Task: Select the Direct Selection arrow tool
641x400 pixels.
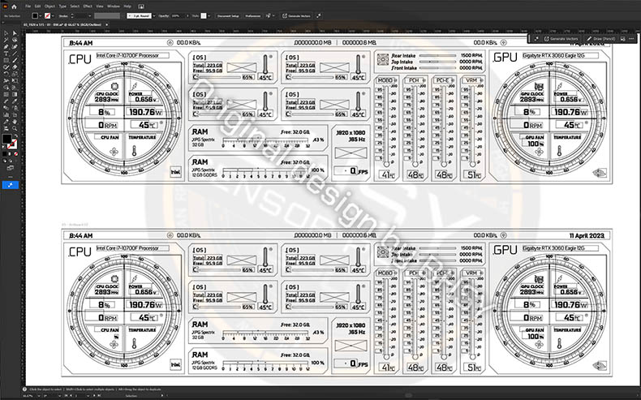Action: [x=15, y=33]
